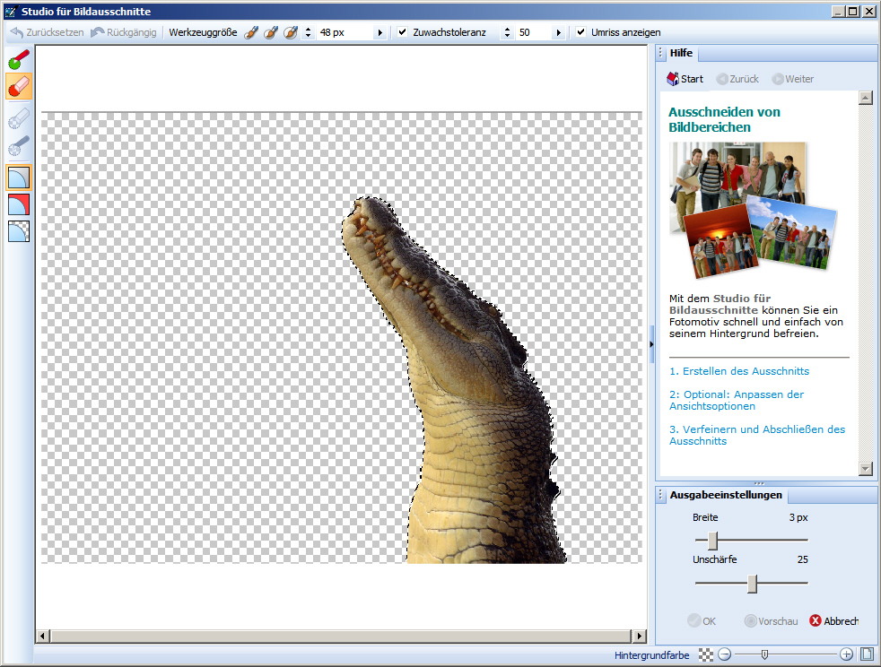Select the Ausgabeeinstellungen tab

(725, 495)
